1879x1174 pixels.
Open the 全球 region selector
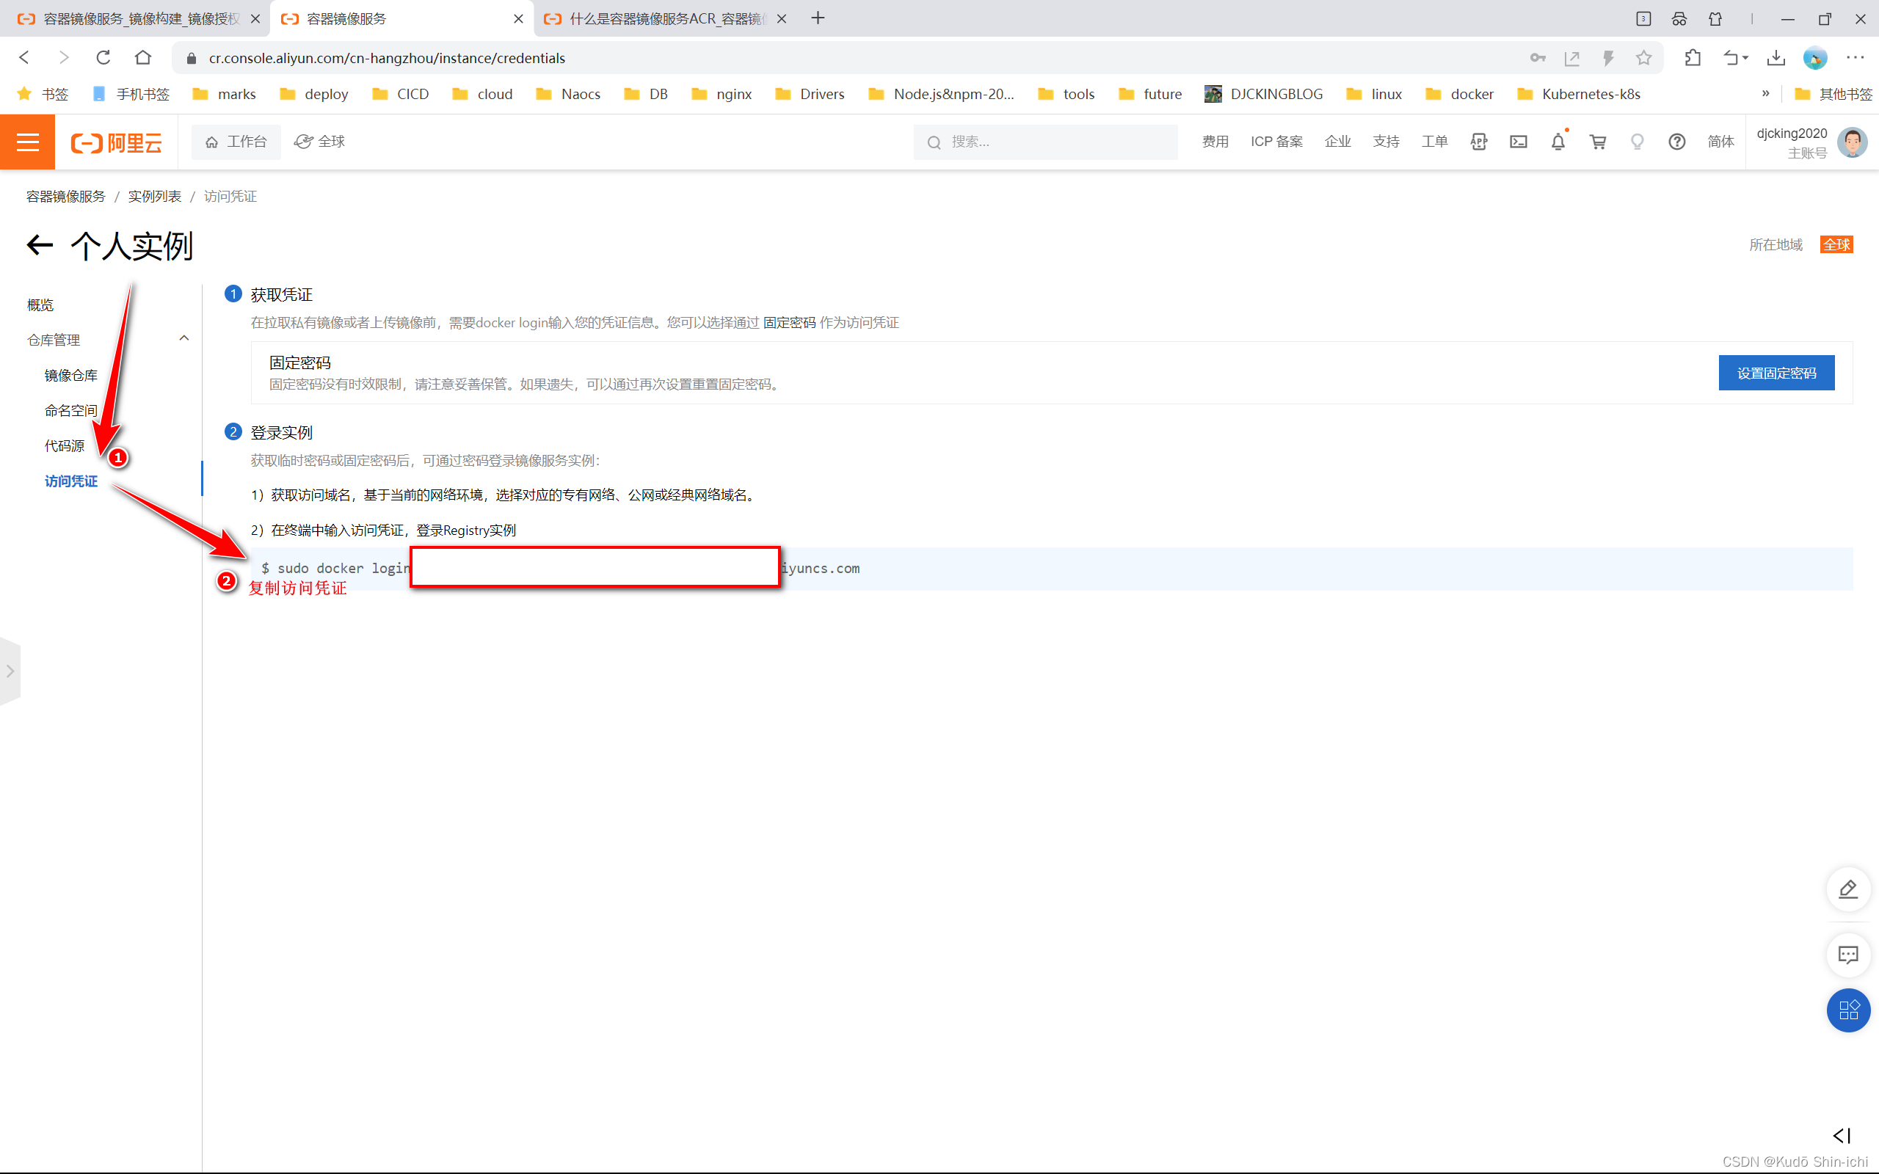pos(320,142)
